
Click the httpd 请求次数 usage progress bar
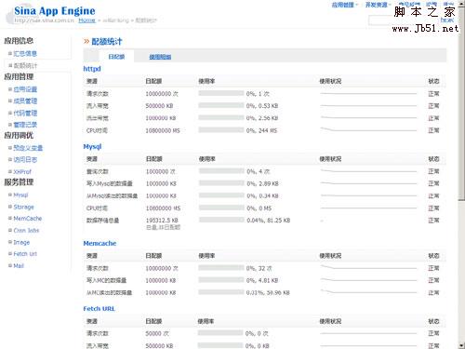click(x=221, y=93)
